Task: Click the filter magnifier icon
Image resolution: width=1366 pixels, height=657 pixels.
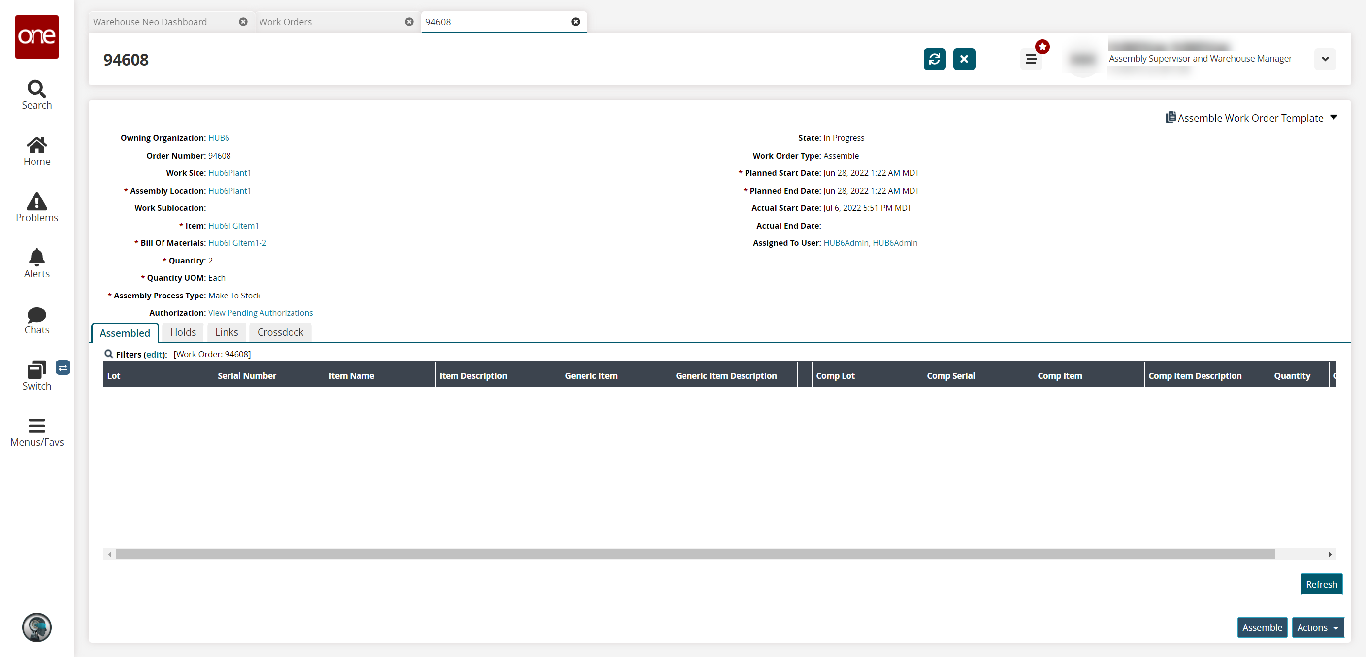Action: 109,354
